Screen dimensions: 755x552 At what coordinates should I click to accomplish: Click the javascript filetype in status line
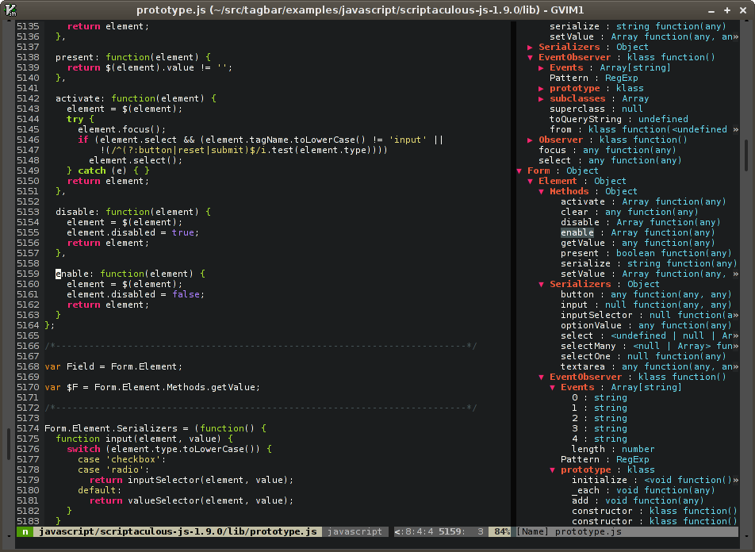pos(355,531)
